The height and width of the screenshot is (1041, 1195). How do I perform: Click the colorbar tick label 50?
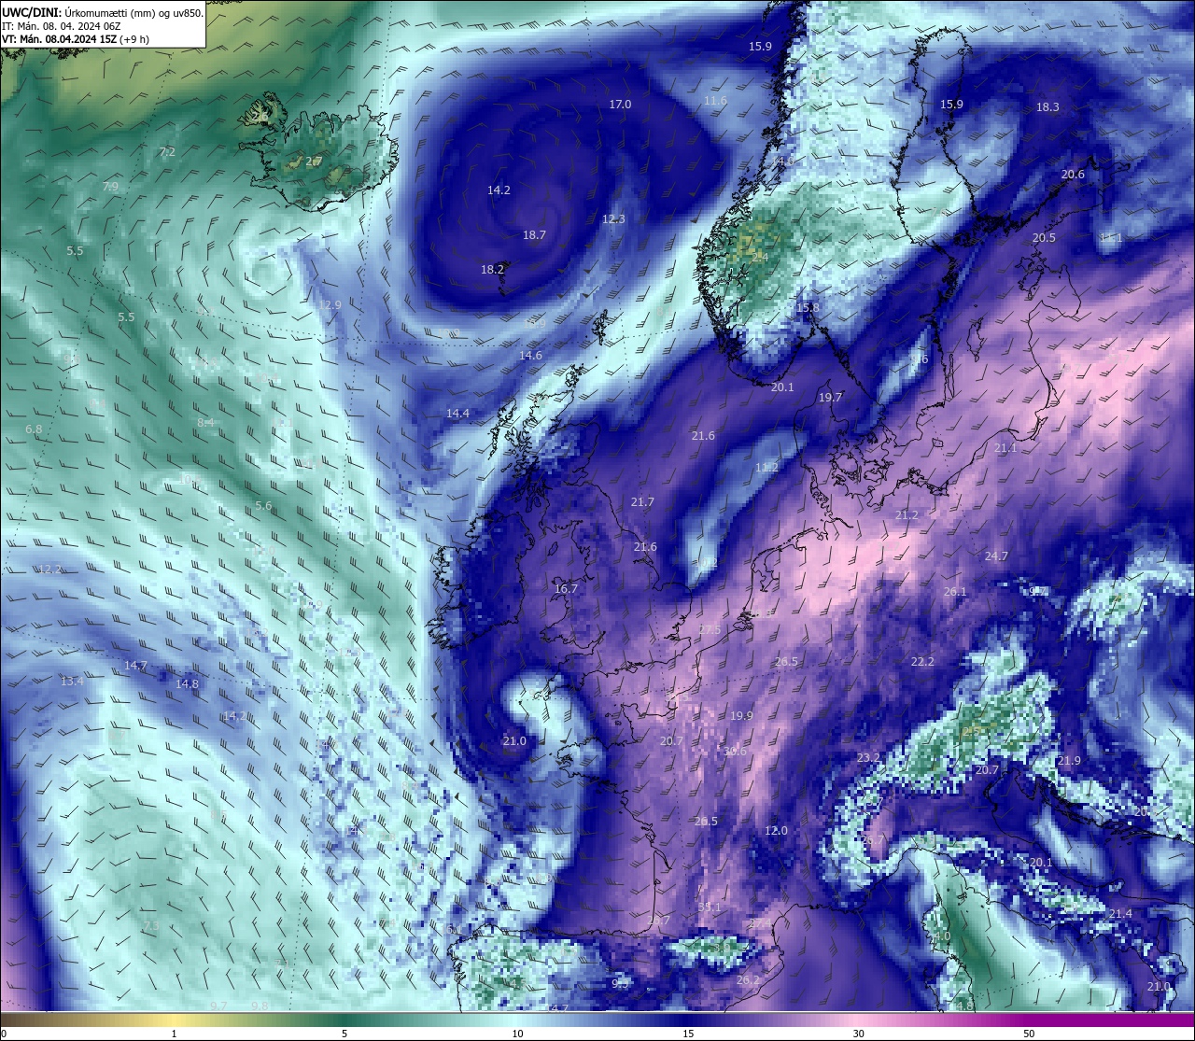(1029, 1034)
